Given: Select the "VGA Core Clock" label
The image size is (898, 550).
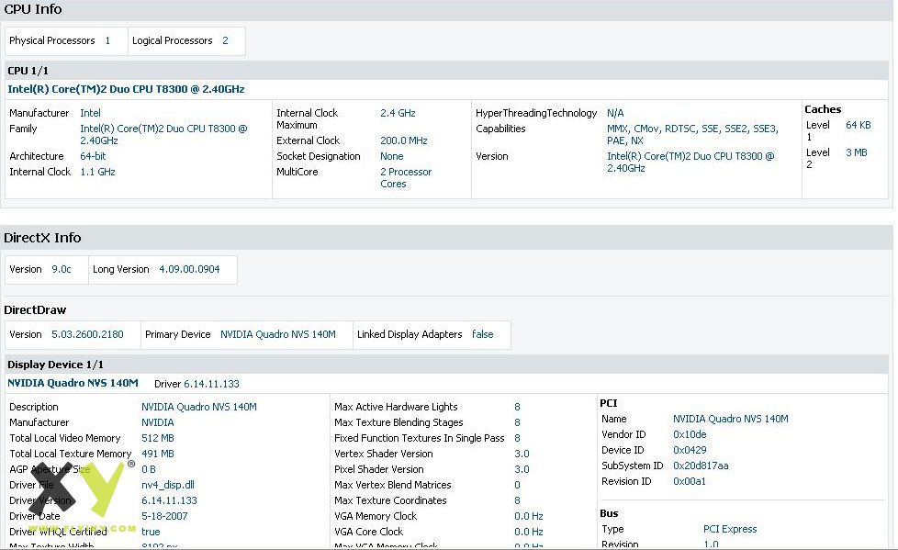Looking at the screenshot, I should pos(369,532).
